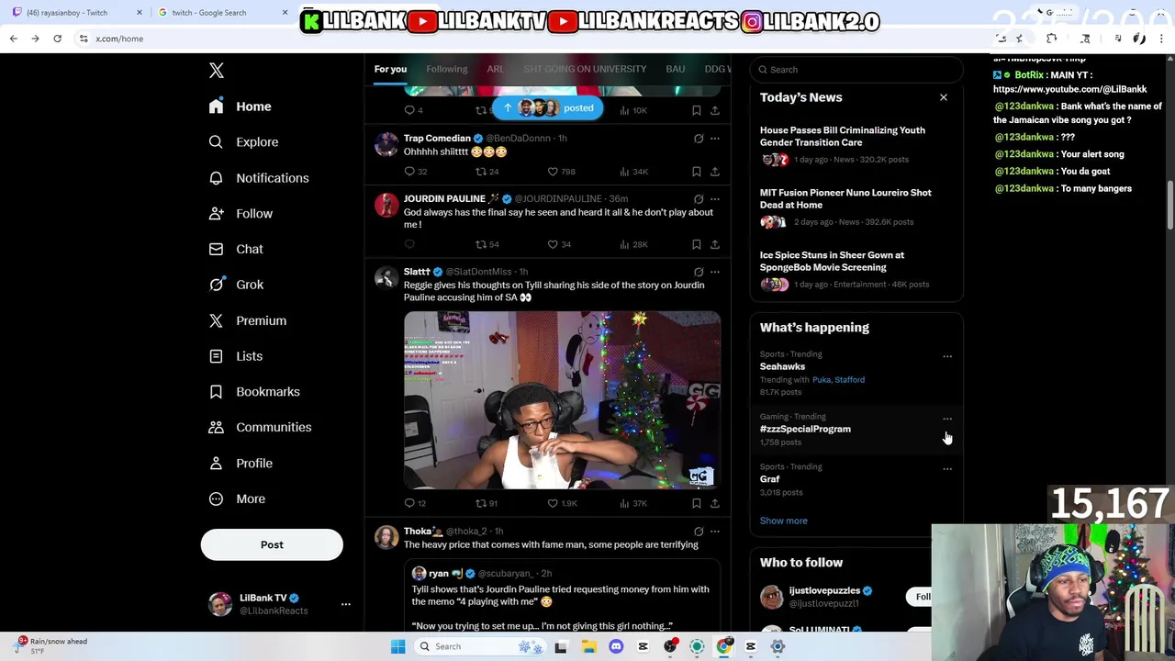Open Communities page
The height and width of the screenshot is (661, 1175).
261,427
